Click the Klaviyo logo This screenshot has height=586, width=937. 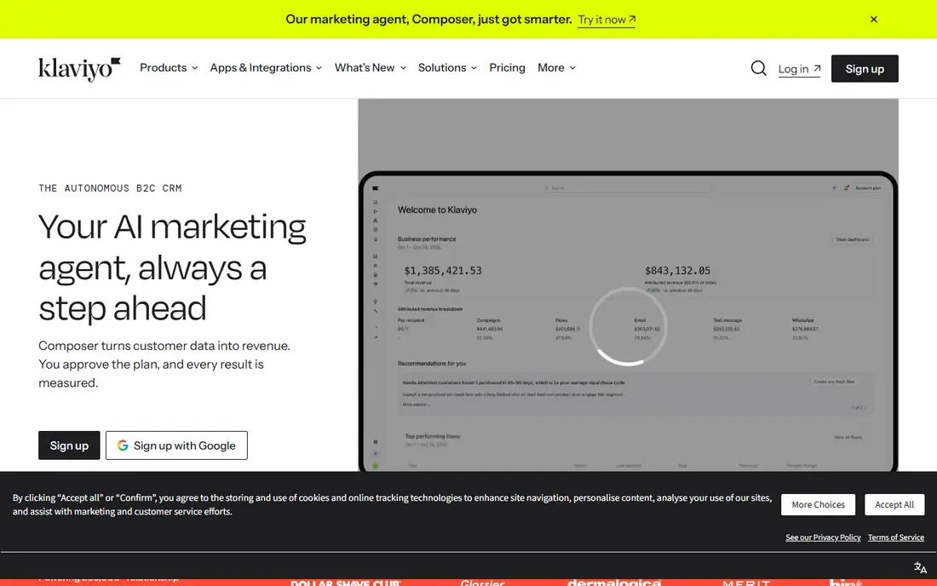(x=79, y=69)
